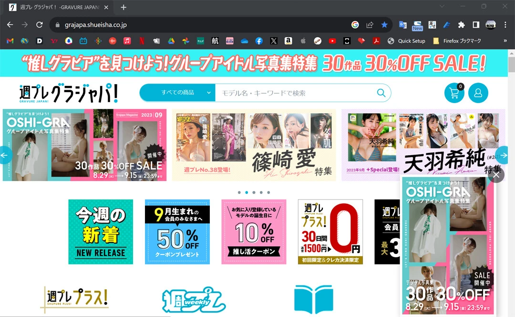This screenshot has width=515, height=317.
Task: Open the browser tab search chevron
Action: coord(441,7)
